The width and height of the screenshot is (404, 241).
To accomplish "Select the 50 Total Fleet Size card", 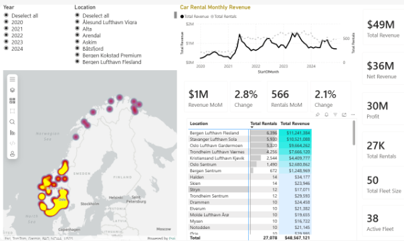I will (383, 184).
